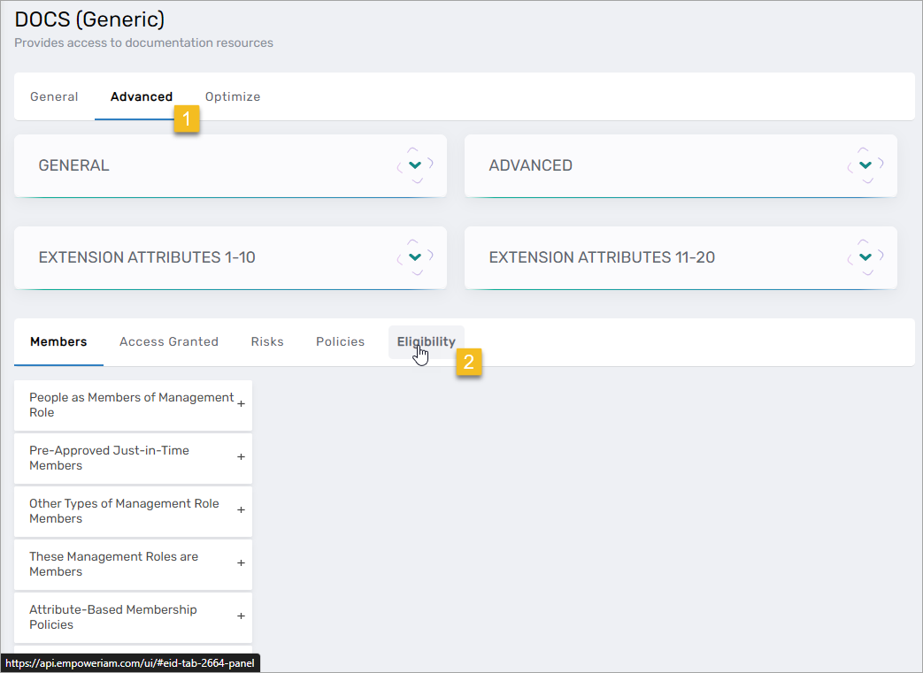This screenshot has width=923, height=673.
Task: Select the Members tab
Action: click(58, 342)
